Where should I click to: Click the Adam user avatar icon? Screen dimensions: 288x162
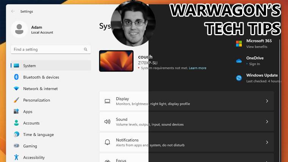click(x=19, y=30)
